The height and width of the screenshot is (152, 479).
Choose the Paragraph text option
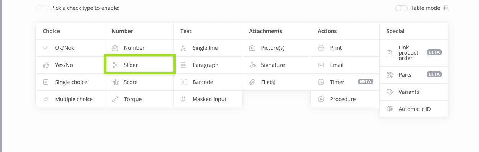click(x=205, y=65)
